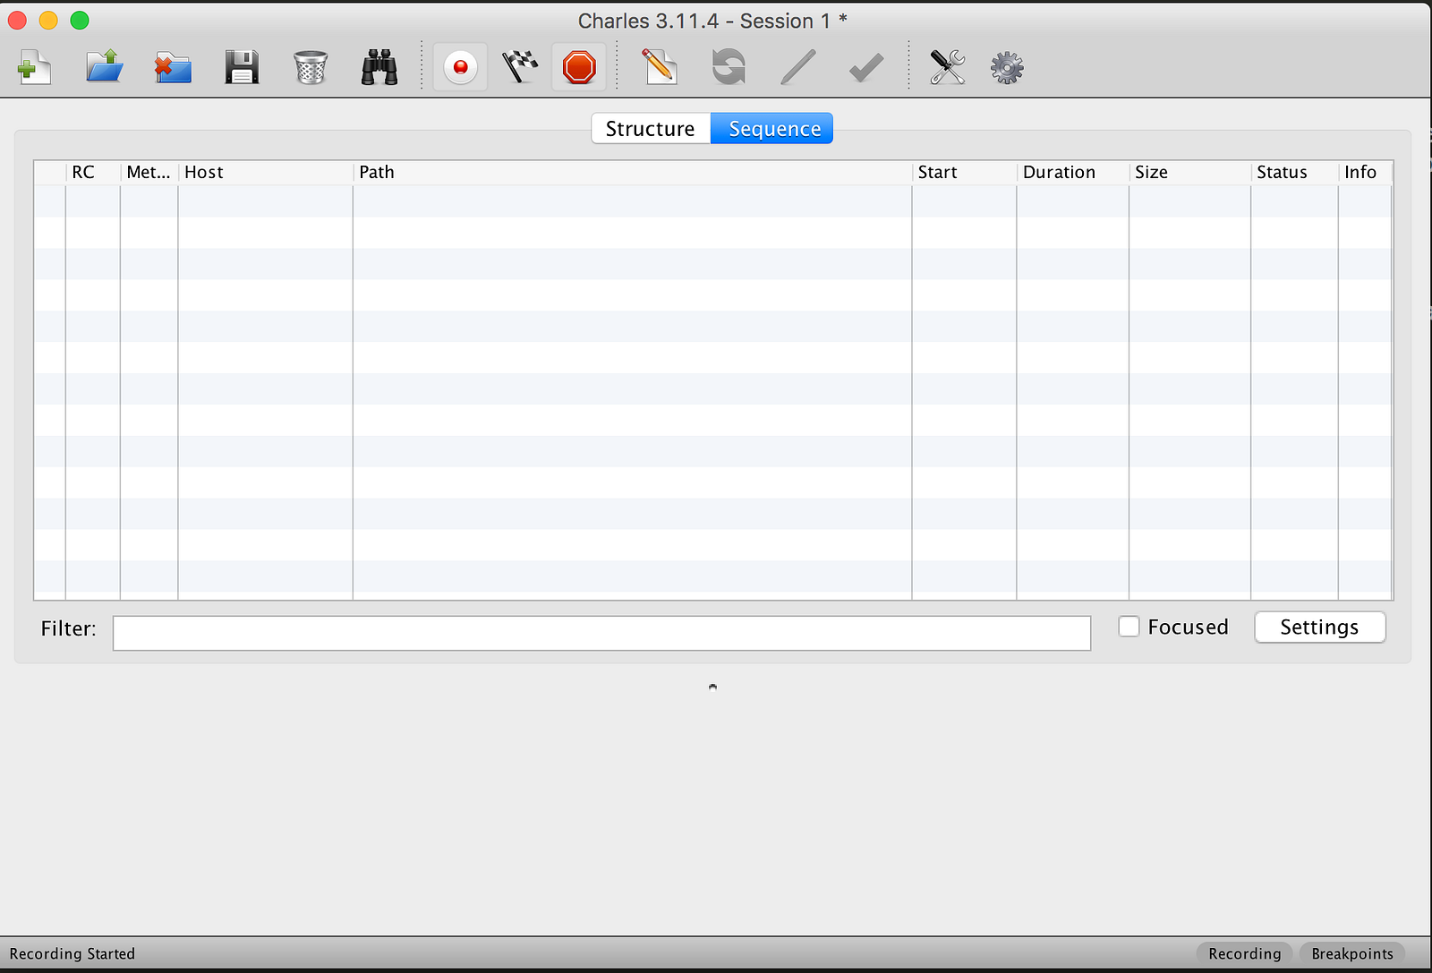Image resolution: width=1432 pixels, height=973 pixels.
Task: Open Find using the binoculars icon
Action: [379, 67]
